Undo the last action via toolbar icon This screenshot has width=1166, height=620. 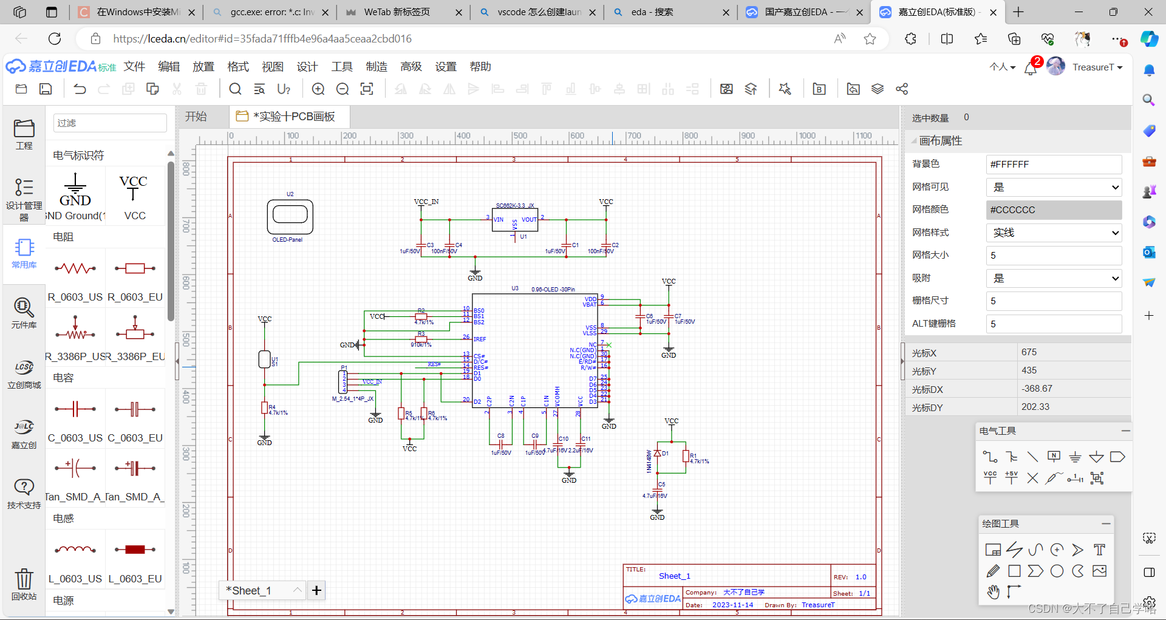[79, 89]
